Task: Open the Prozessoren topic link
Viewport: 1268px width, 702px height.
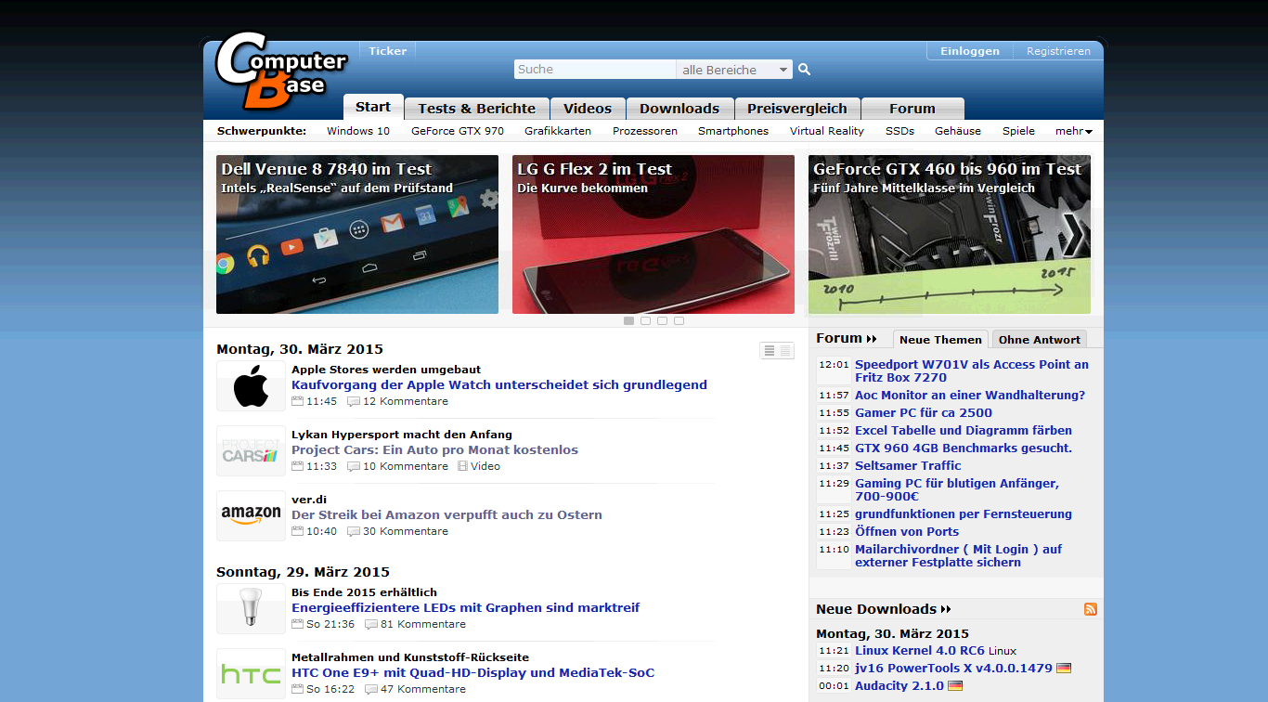Action: coord(645,131)
